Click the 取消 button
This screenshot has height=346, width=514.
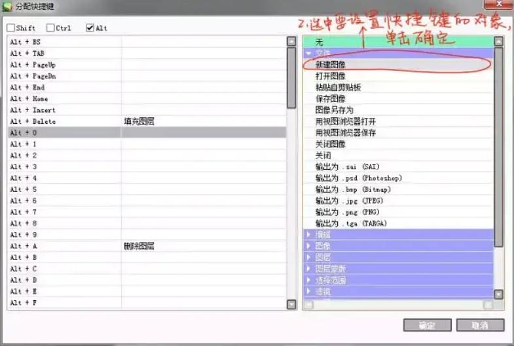pos(480,325)
